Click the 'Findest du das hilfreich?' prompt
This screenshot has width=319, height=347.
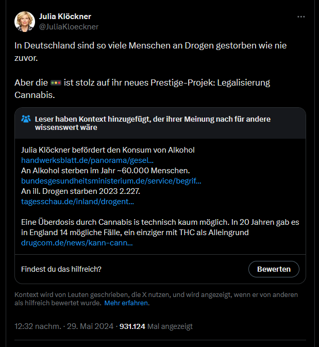click(x=61, y=269)
